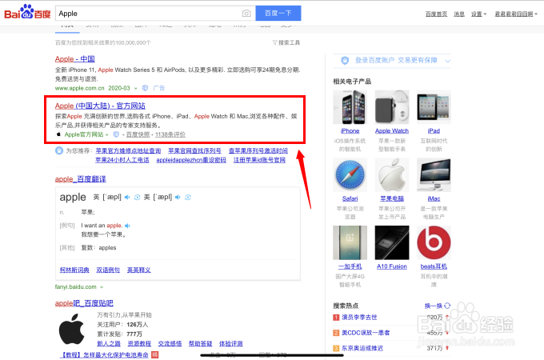Open 新人之路 Tieba link
Image resolution: width=544 pixels, height=360 pixels.
click(x=109, y=343)
